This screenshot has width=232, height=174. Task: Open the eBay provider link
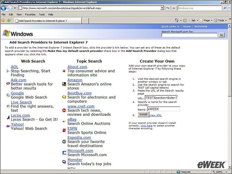click(x=72, y=120)
